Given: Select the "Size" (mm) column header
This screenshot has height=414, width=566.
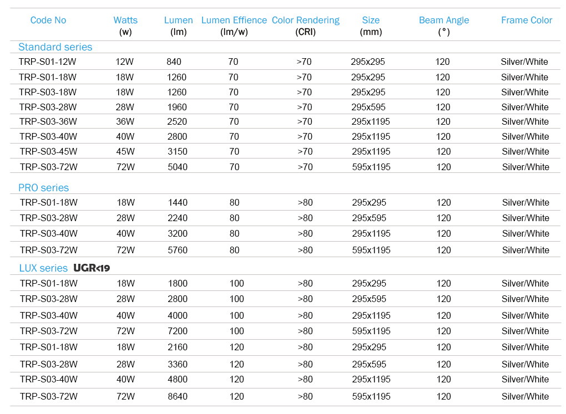Looking at the screenshot, I should click(x=371, y=20).
